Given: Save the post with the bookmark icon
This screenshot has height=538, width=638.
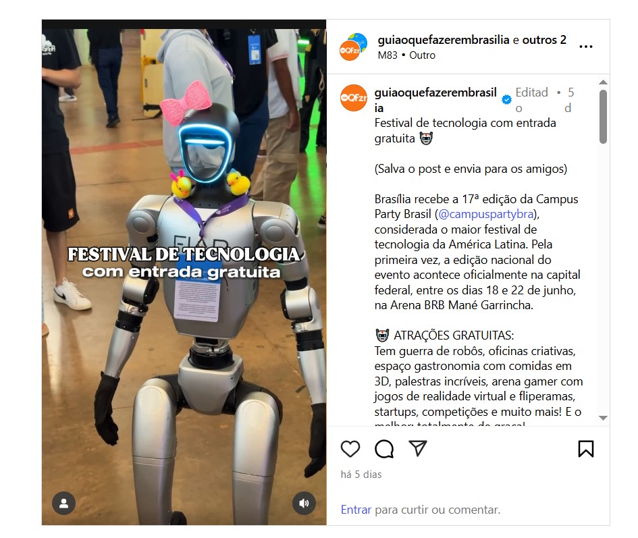Looking at the screenshot, I should [586, 449].
